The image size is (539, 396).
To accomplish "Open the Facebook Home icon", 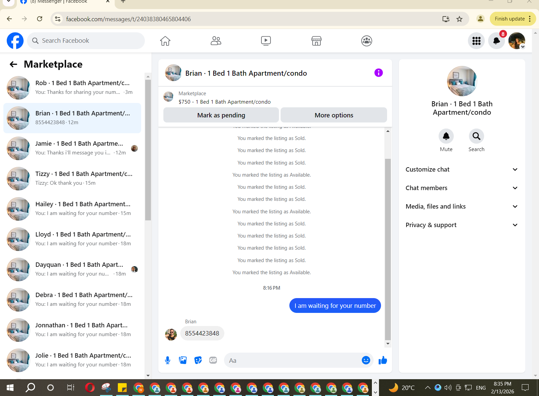I will click(165, 41).
